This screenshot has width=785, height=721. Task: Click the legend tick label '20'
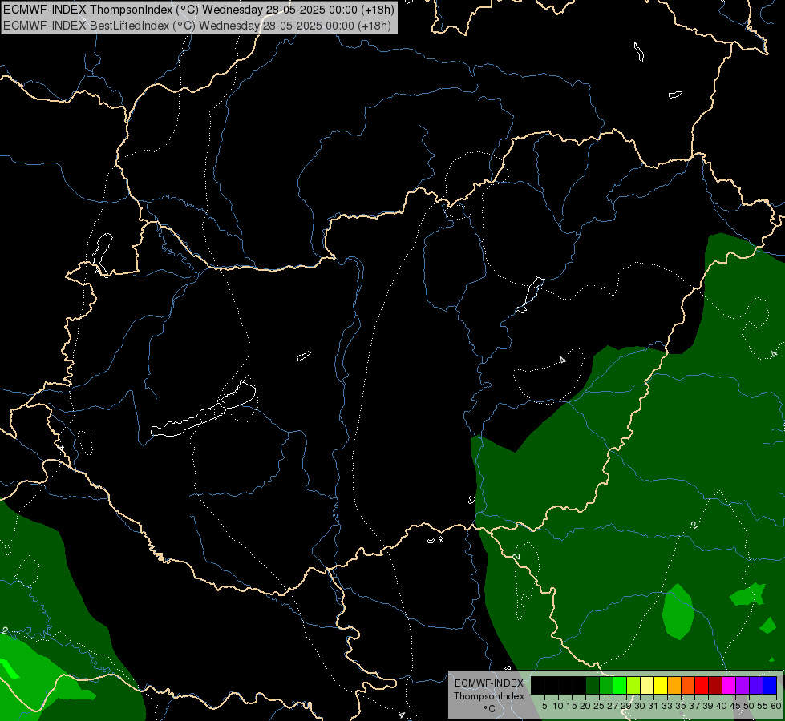coord(585,706)
